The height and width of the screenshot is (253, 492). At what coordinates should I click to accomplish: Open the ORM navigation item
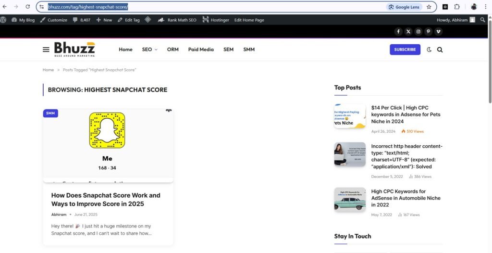pos(173,50)
